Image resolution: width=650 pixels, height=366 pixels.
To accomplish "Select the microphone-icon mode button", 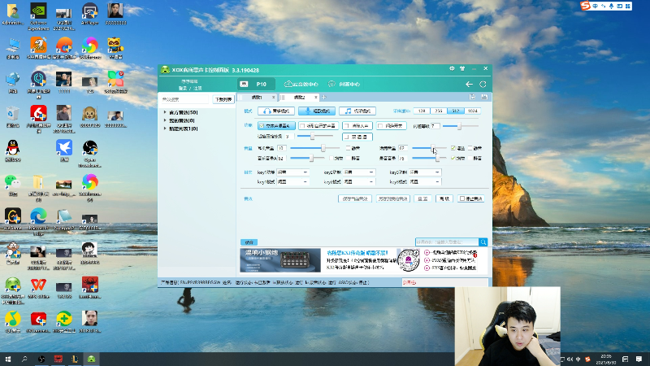I will pos(317,111).
